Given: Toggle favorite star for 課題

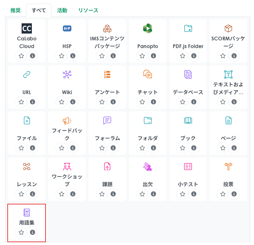Looking at the screenshot, I should [102, 194].
